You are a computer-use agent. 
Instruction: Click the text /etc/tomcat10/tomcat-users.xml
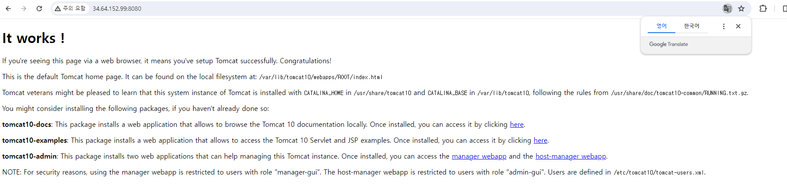pyautogui.click(x=659, y=173)
